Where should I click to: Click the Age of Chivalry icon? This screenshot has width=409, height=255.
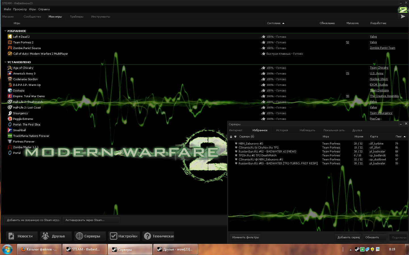pyautogui.click(x=10, y=68)
